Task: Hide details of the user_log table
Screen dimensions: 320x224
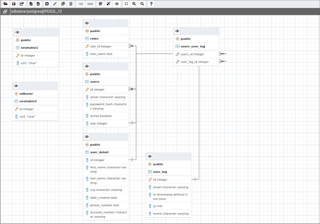Action: [150, 156]
